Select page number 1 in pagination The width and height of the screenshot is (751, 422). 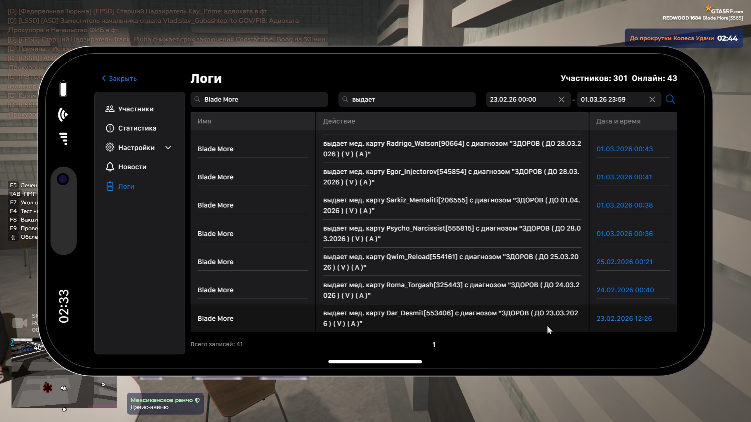point(434,345)
